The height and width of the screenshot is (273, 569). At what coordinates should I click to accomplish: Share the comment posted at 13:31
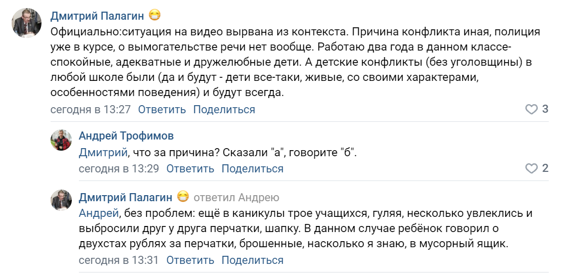(252, 260)
